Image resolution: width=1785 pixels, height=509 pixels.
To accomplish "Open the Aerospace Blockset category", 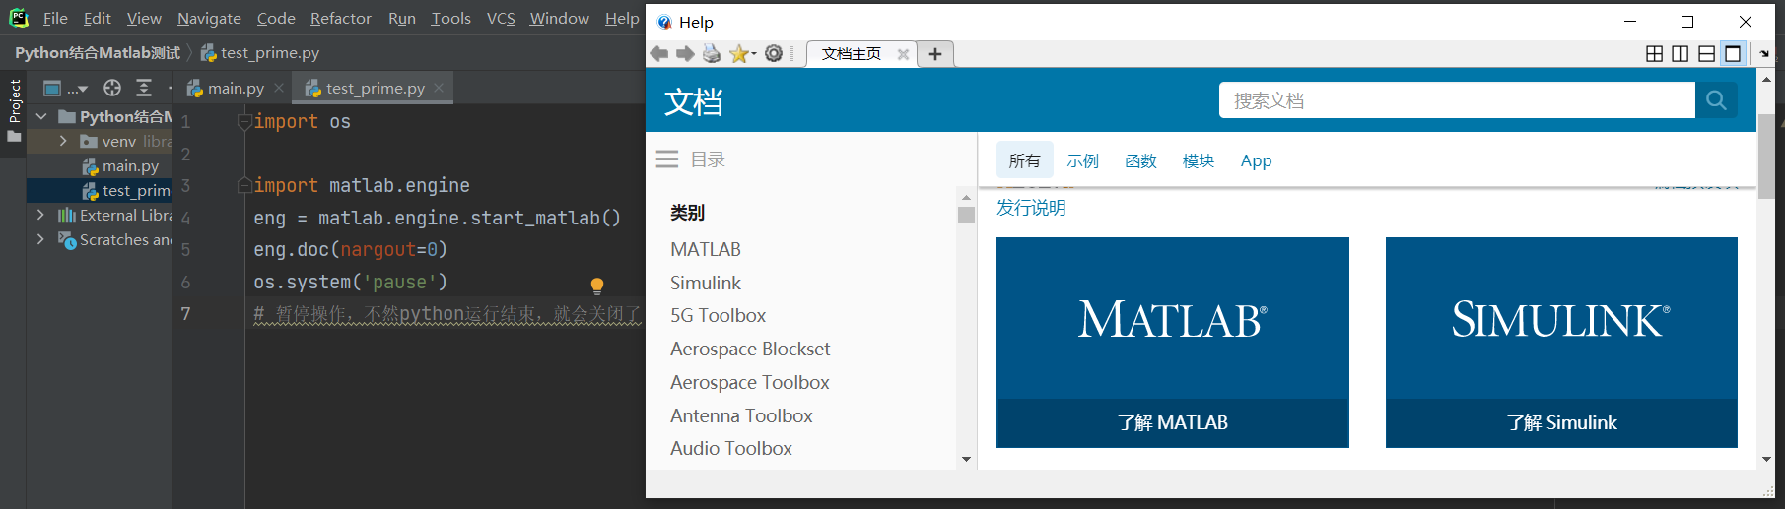I will (x=750, y=350).
